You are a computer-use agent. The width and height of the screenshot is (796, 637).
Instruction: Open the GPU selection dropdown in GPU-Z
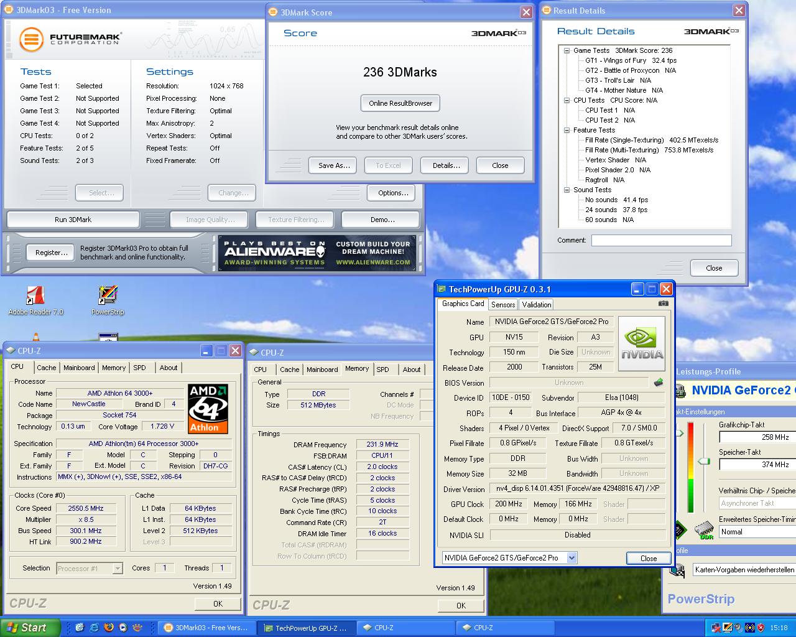pos(572,557)
